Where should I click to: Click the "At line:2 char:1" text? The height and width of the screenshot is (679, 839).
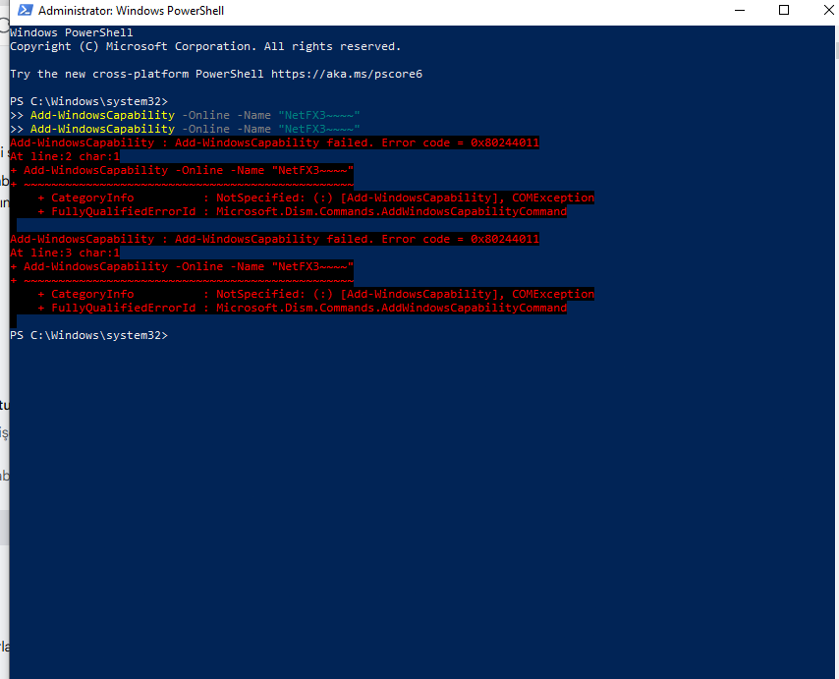pos(65,157)
